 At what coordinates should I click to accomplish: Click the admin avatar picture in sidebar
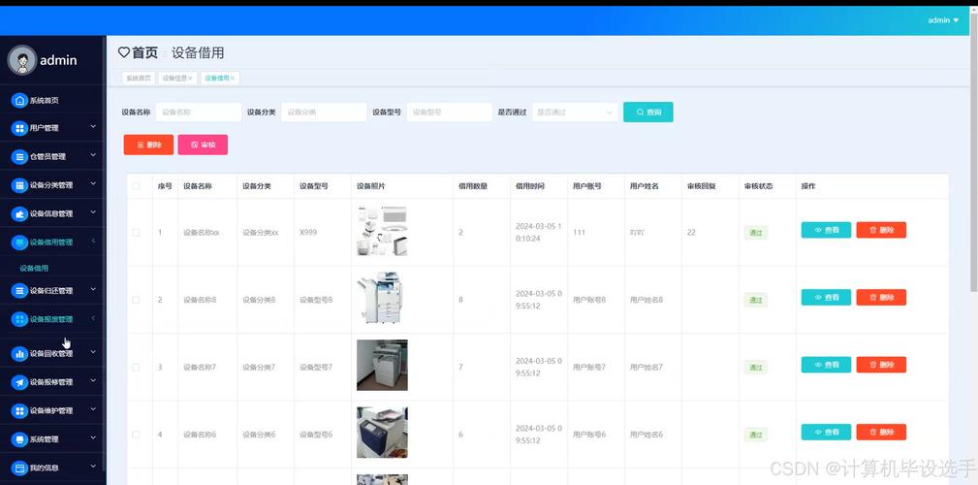(22, 60)
